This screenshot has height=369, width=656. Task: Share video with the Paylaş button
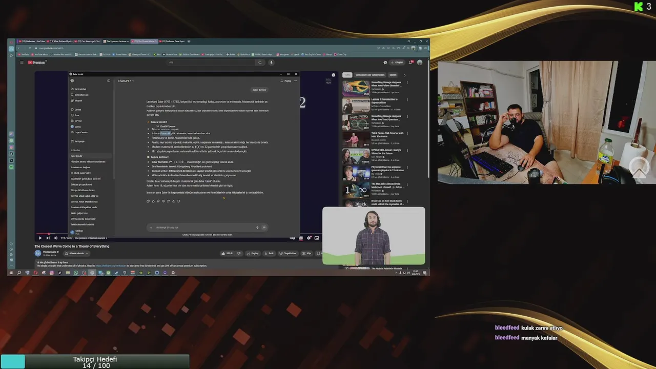point(253,253)
